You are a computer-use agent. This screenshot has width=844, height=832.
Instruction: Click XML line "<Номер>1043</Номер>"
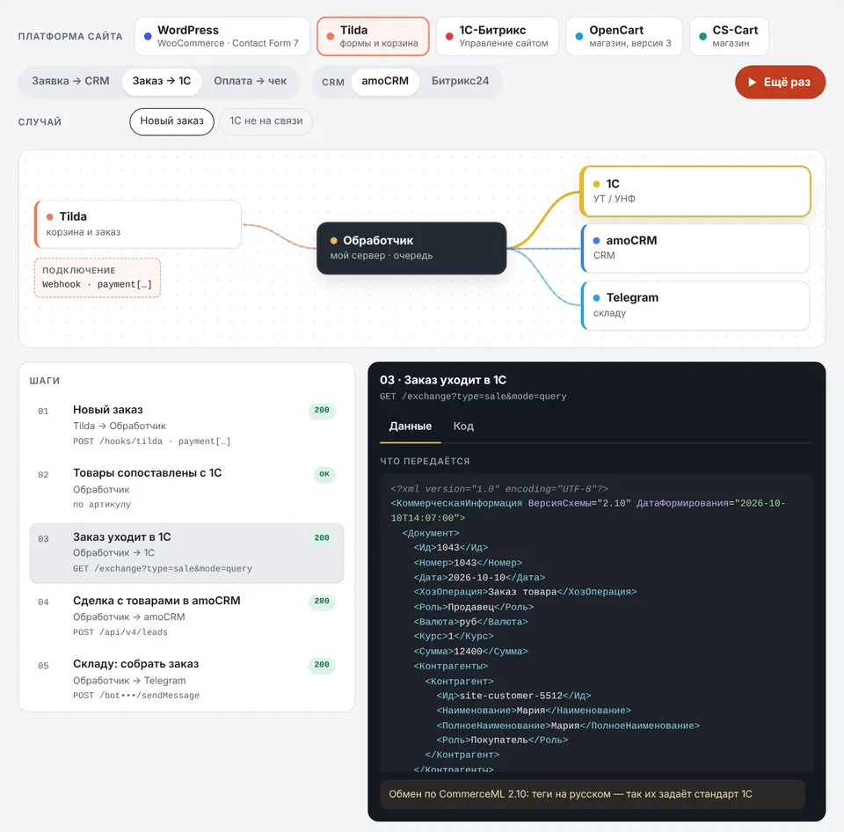click(468, 563)
